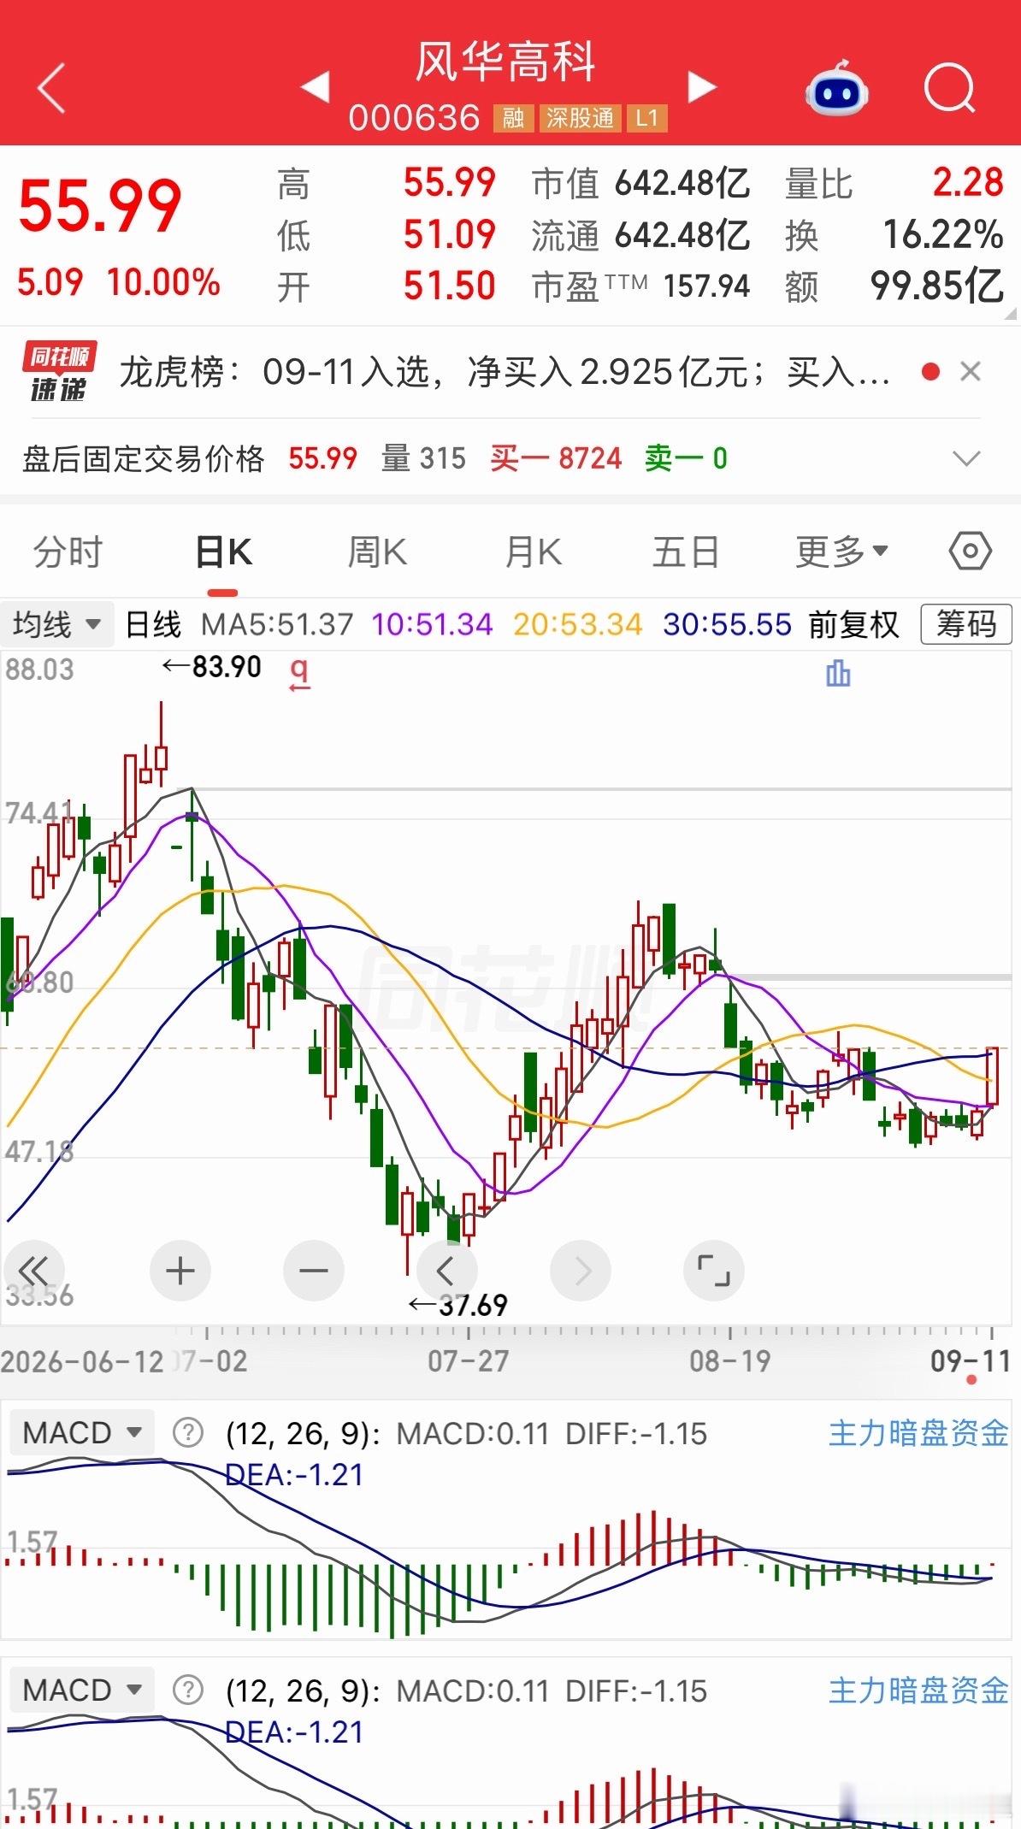
Task: Zoom in chart with plus button
Action: click(x=180, y=1271)
